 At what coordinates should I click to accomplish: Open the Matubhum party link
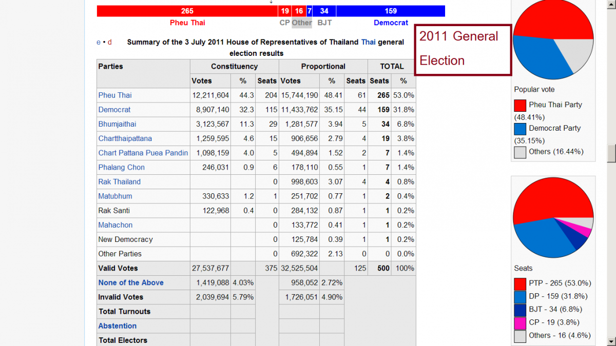tap(115, 196)
